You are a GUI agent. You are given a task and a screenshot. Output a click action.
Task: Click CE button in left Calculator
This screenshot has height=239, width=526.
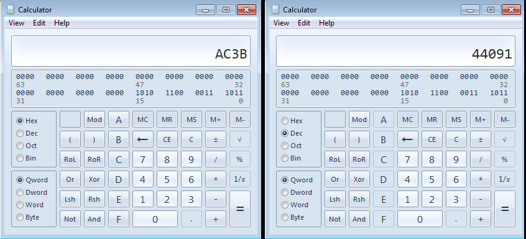[x=167, y=139]
